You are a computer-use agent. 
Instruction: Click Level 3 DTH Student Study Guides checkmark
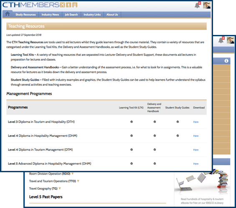[x=178, y=122]
